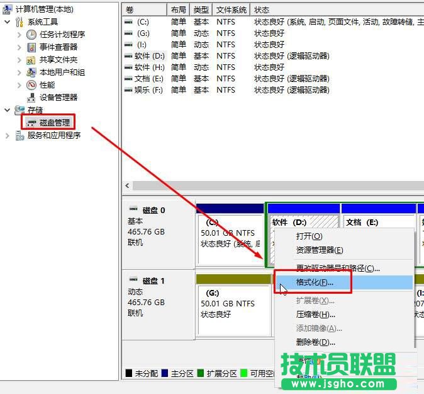
Task: Click the drive icon of 软件 (D:) row
Action: pyautogui.click(x=128, y=56)
